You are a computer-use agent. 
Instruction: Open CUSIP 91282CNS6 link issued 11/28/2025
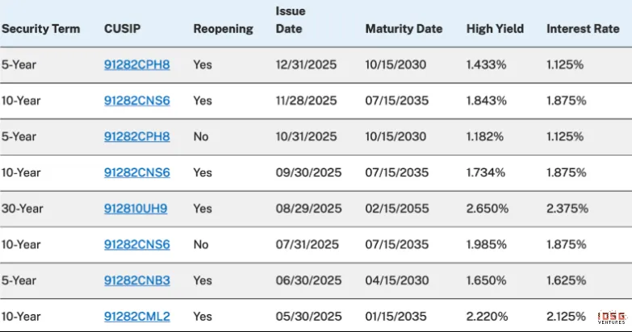coord(136,101)
